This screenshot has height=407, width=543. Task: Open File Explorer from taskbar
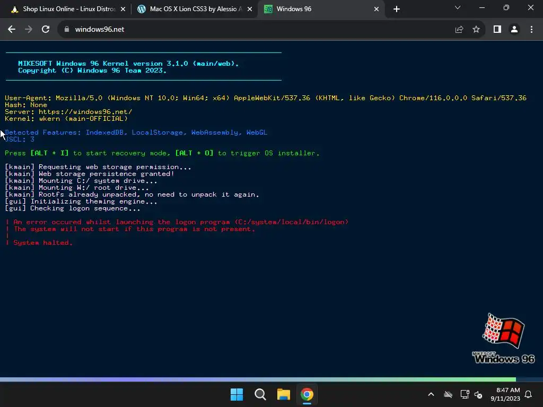284,394
